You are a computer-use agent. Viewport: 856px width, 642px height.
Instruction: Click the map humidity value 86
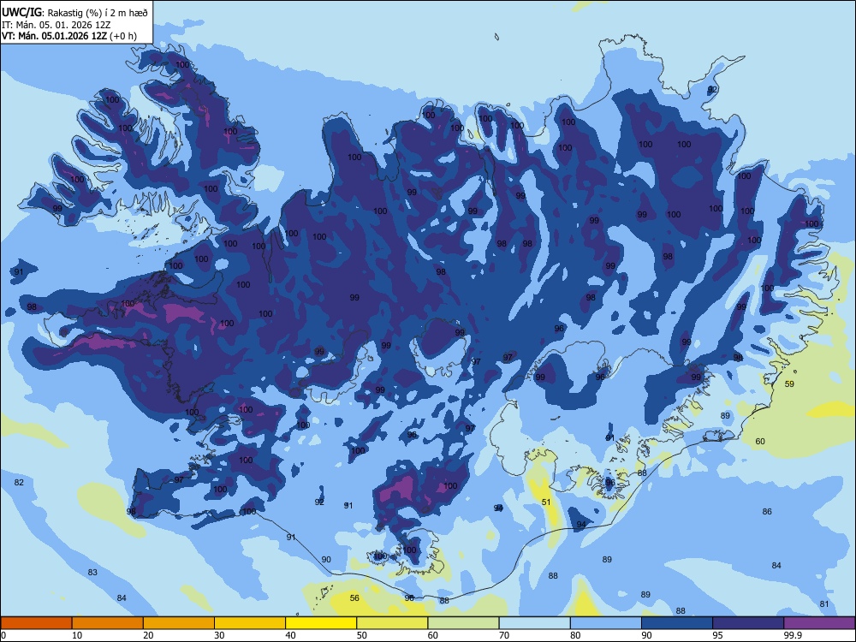click(767, 512)
